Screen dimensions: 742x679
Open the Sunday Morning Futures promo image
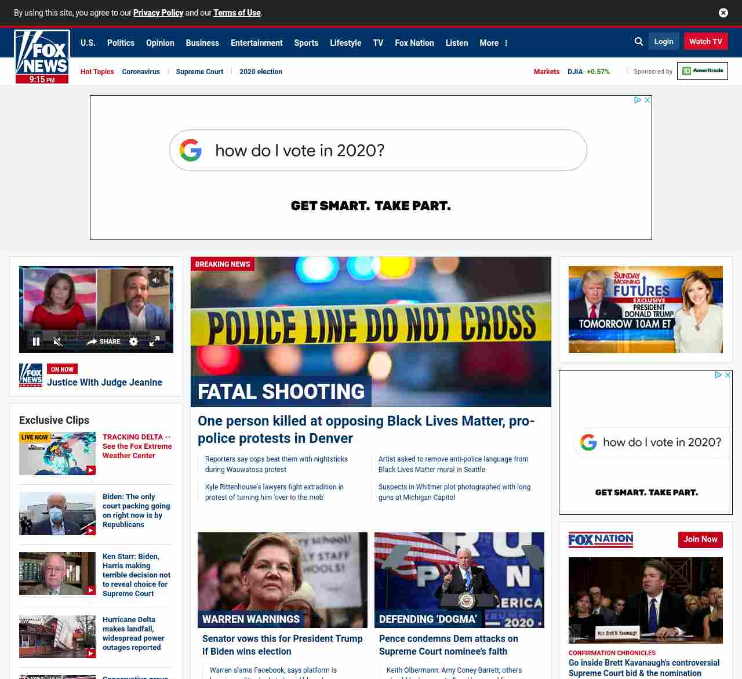[x=645, y=310]
